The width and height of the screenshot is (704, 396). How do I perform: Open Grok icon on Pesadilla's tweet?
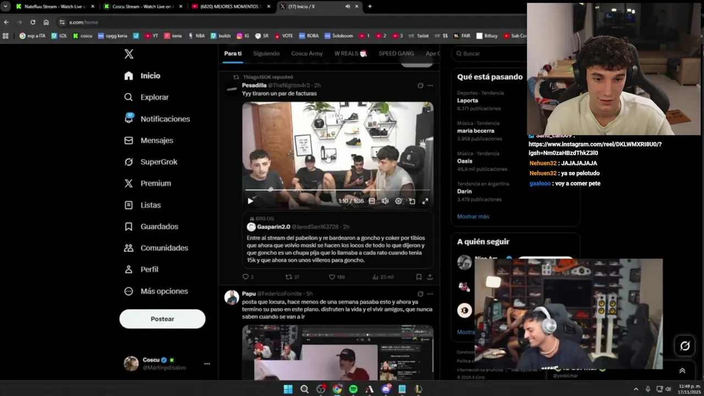tap(420, 85)
